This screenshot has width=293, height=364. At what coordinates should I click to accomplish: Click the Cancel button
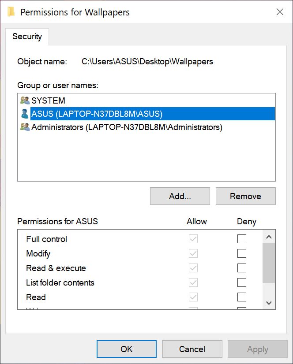(x=192, y=349)
